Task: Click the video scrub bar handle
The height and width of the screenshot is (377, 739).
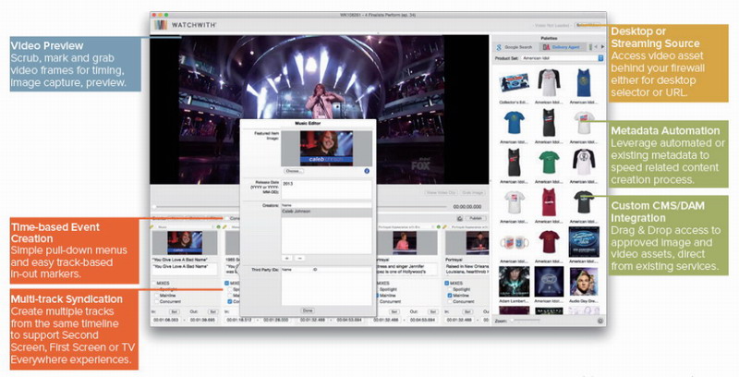Action: pyautogui.click(x=153, y=207)
